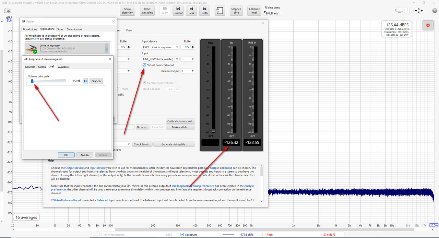The width and height of the screenshot is (439, 238).
Task: Toggle the Spectrum trace checkbox in legend
Action: pos(182,235)
